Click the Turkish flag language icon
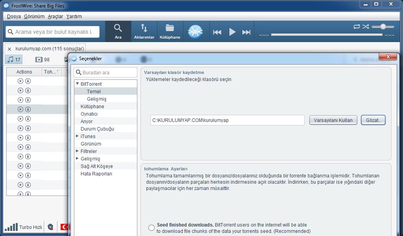Screen dimensions: 403x236 click(x=64, y=227)
